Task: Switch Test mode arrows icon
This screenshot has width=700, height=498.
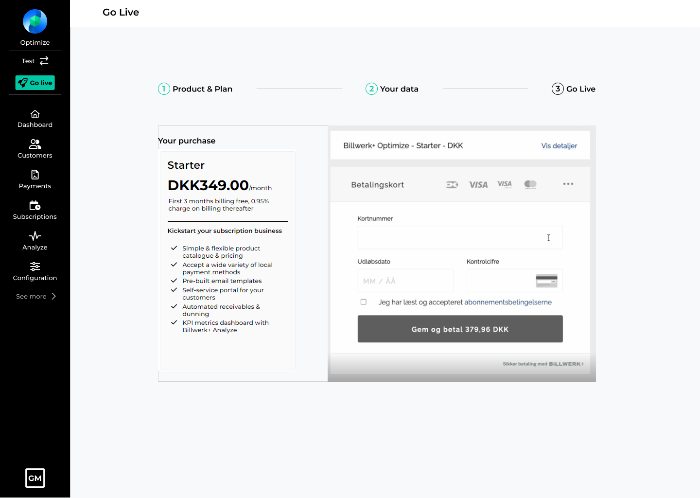Action: (44, 61)
